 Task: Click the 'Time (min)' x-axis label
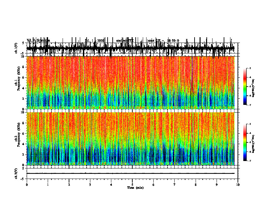point(135,188)
